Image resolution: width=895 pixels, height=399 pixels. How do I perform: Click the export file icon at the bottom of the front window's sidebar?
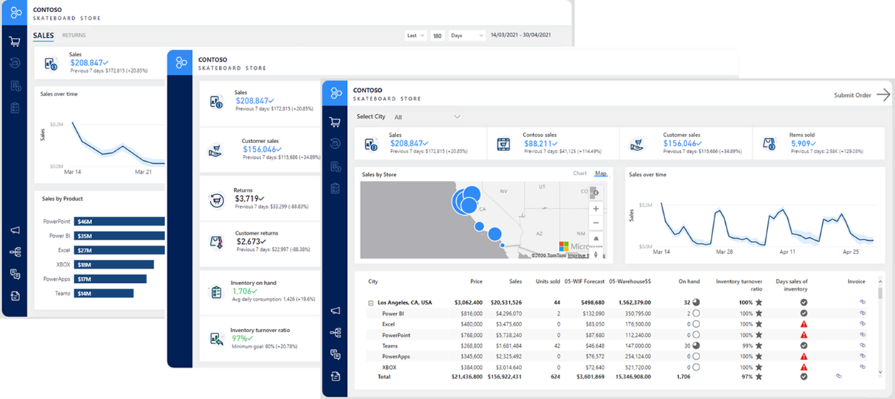tap(335, 376)
